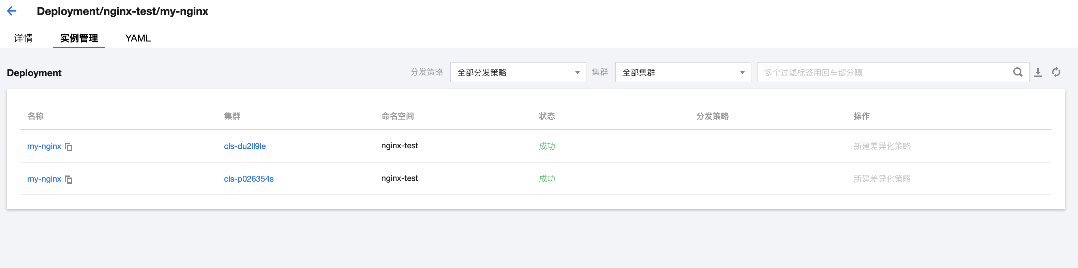Click 新建差异化策略 for cls-du2ll9le row

coord(882,146)
